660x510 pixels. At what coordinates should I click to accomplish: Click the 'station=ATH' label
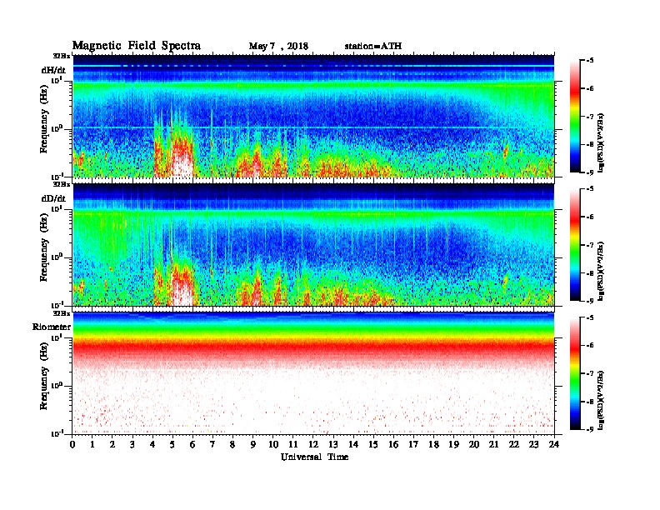tap(373, 46)
